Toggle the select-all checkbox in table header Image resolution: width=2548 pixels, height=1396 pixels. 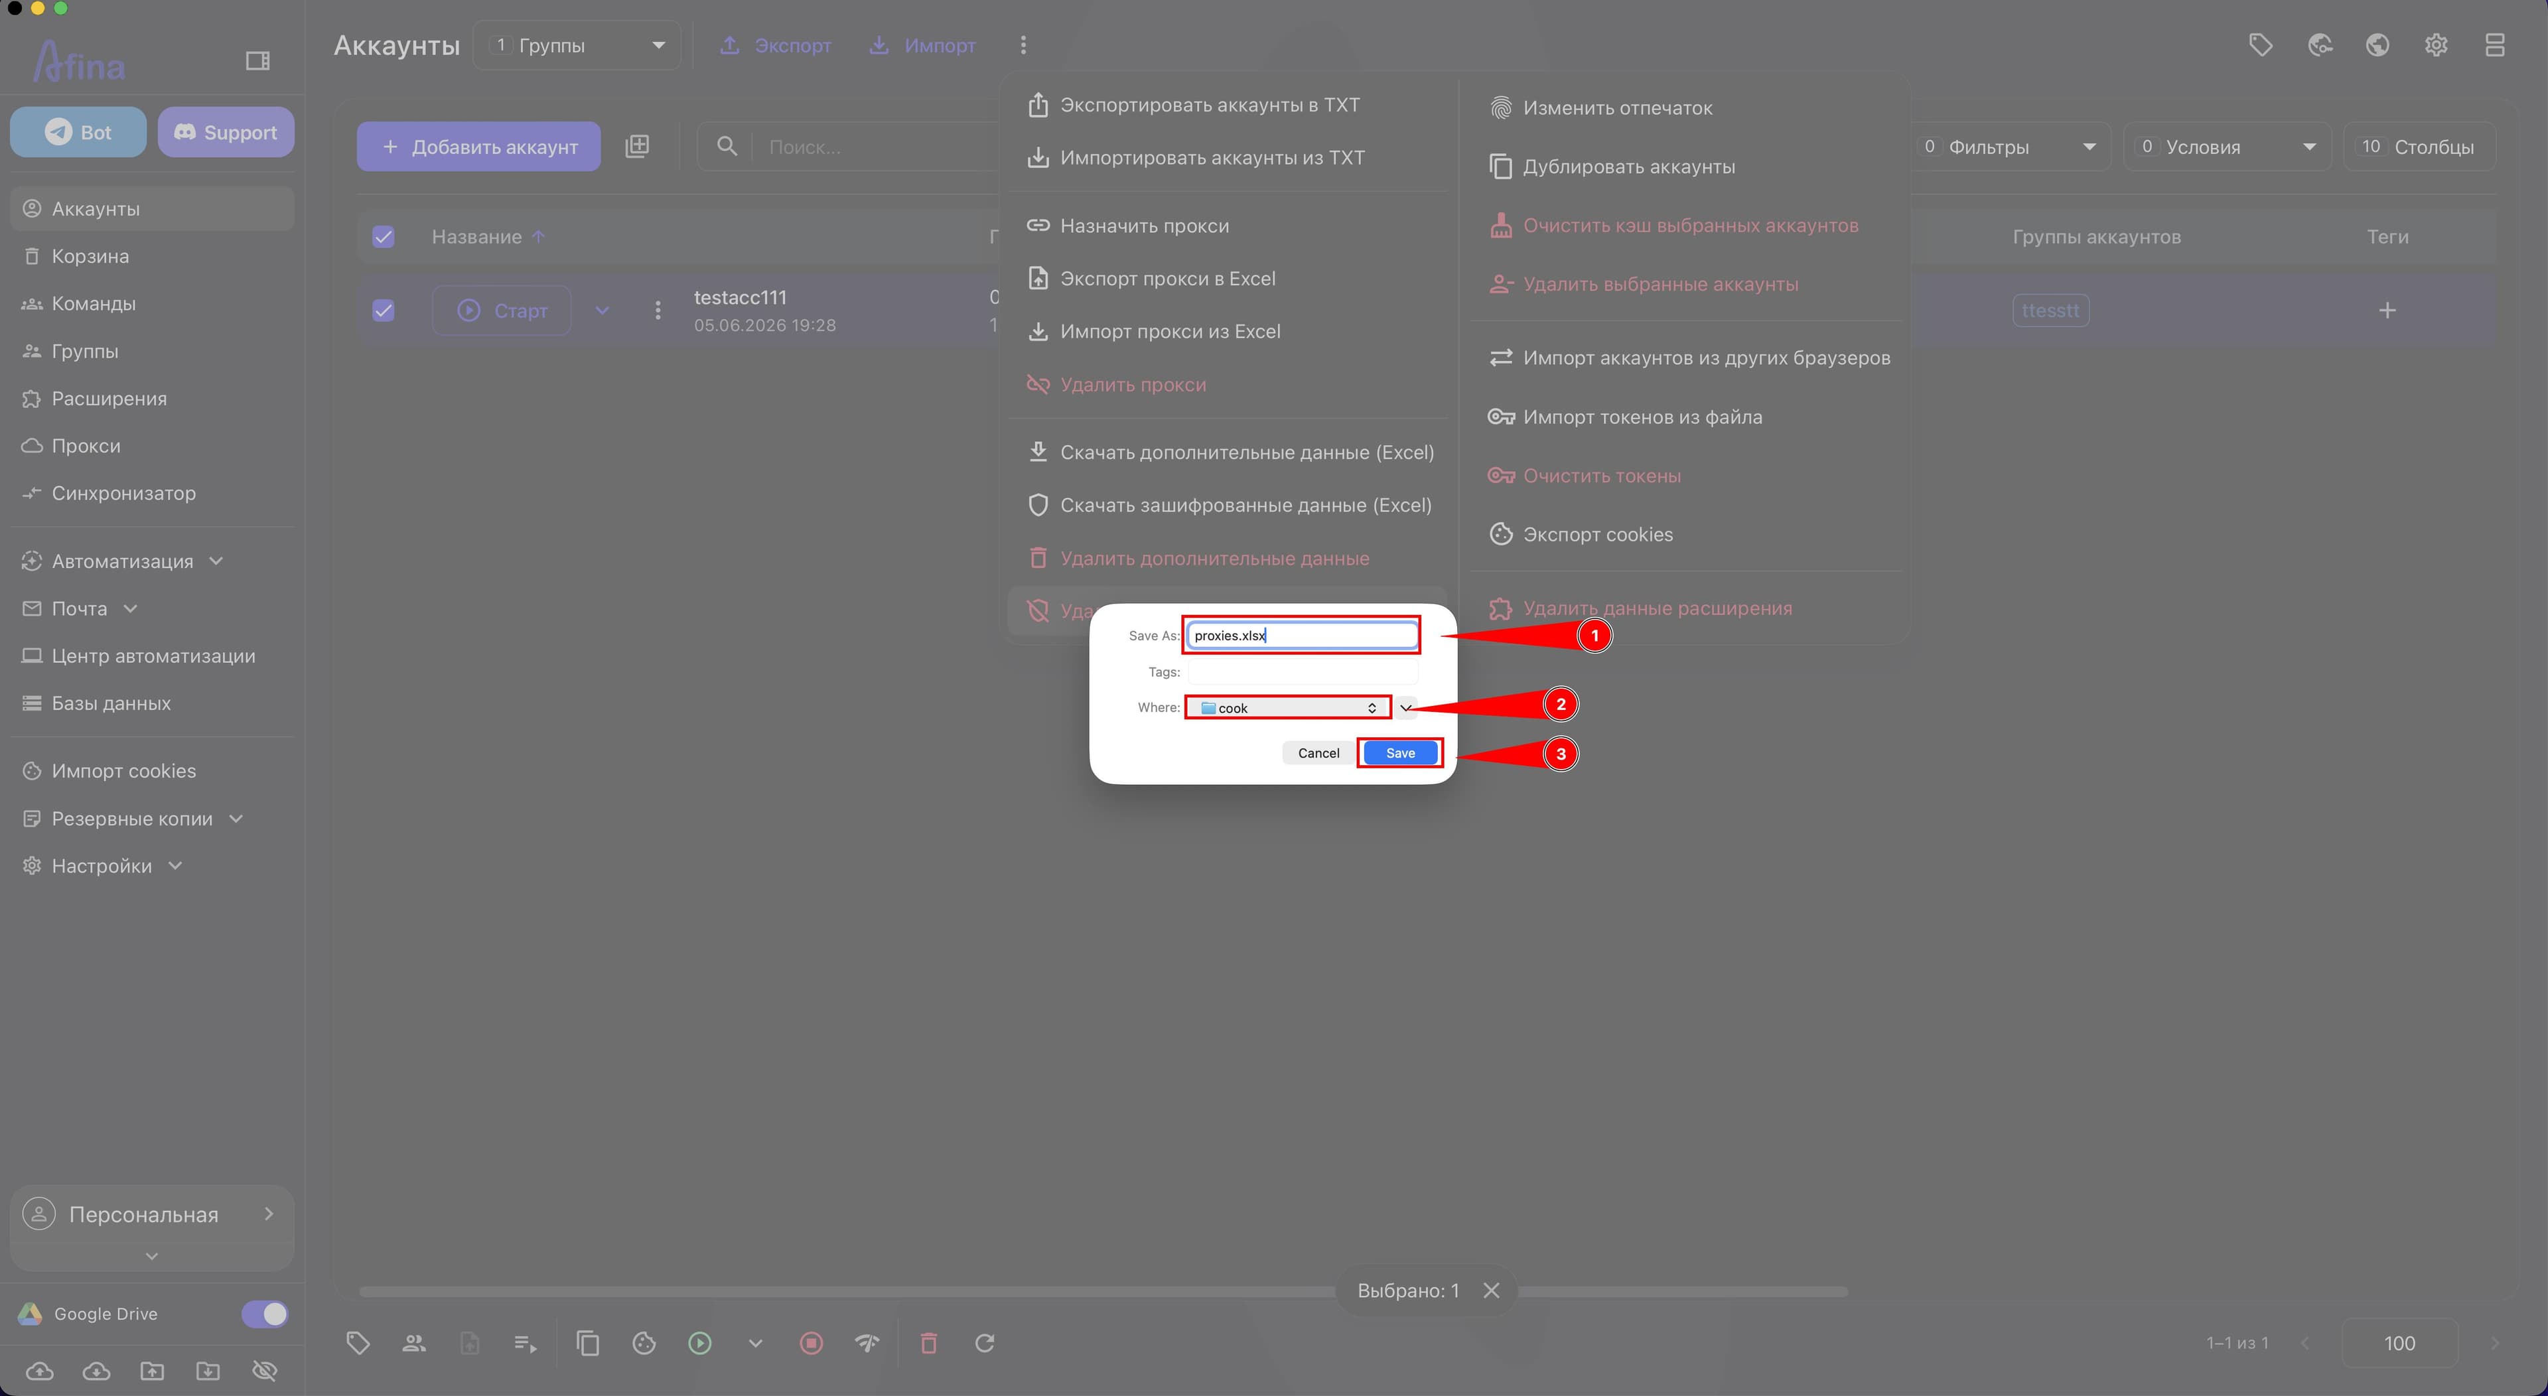click(x=383, y=236)
